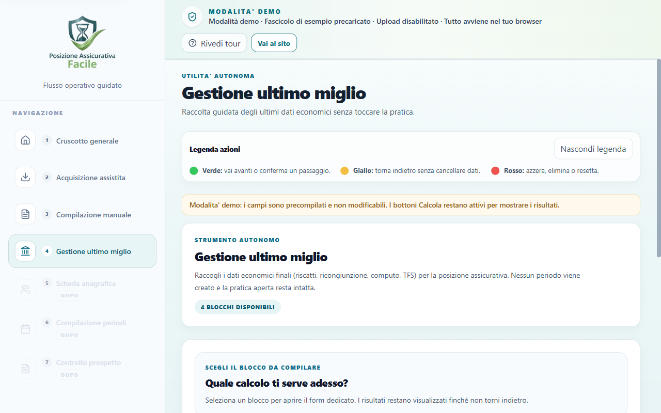Click the download icon for Acquisizione assistita
Screen dimensions: 661x413
click(25, 177)
